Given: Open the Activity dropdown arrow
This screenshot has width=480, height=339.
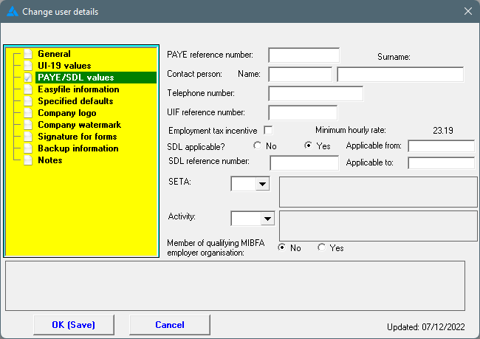Looking at the screenshot, I should (x=267, y=219).
